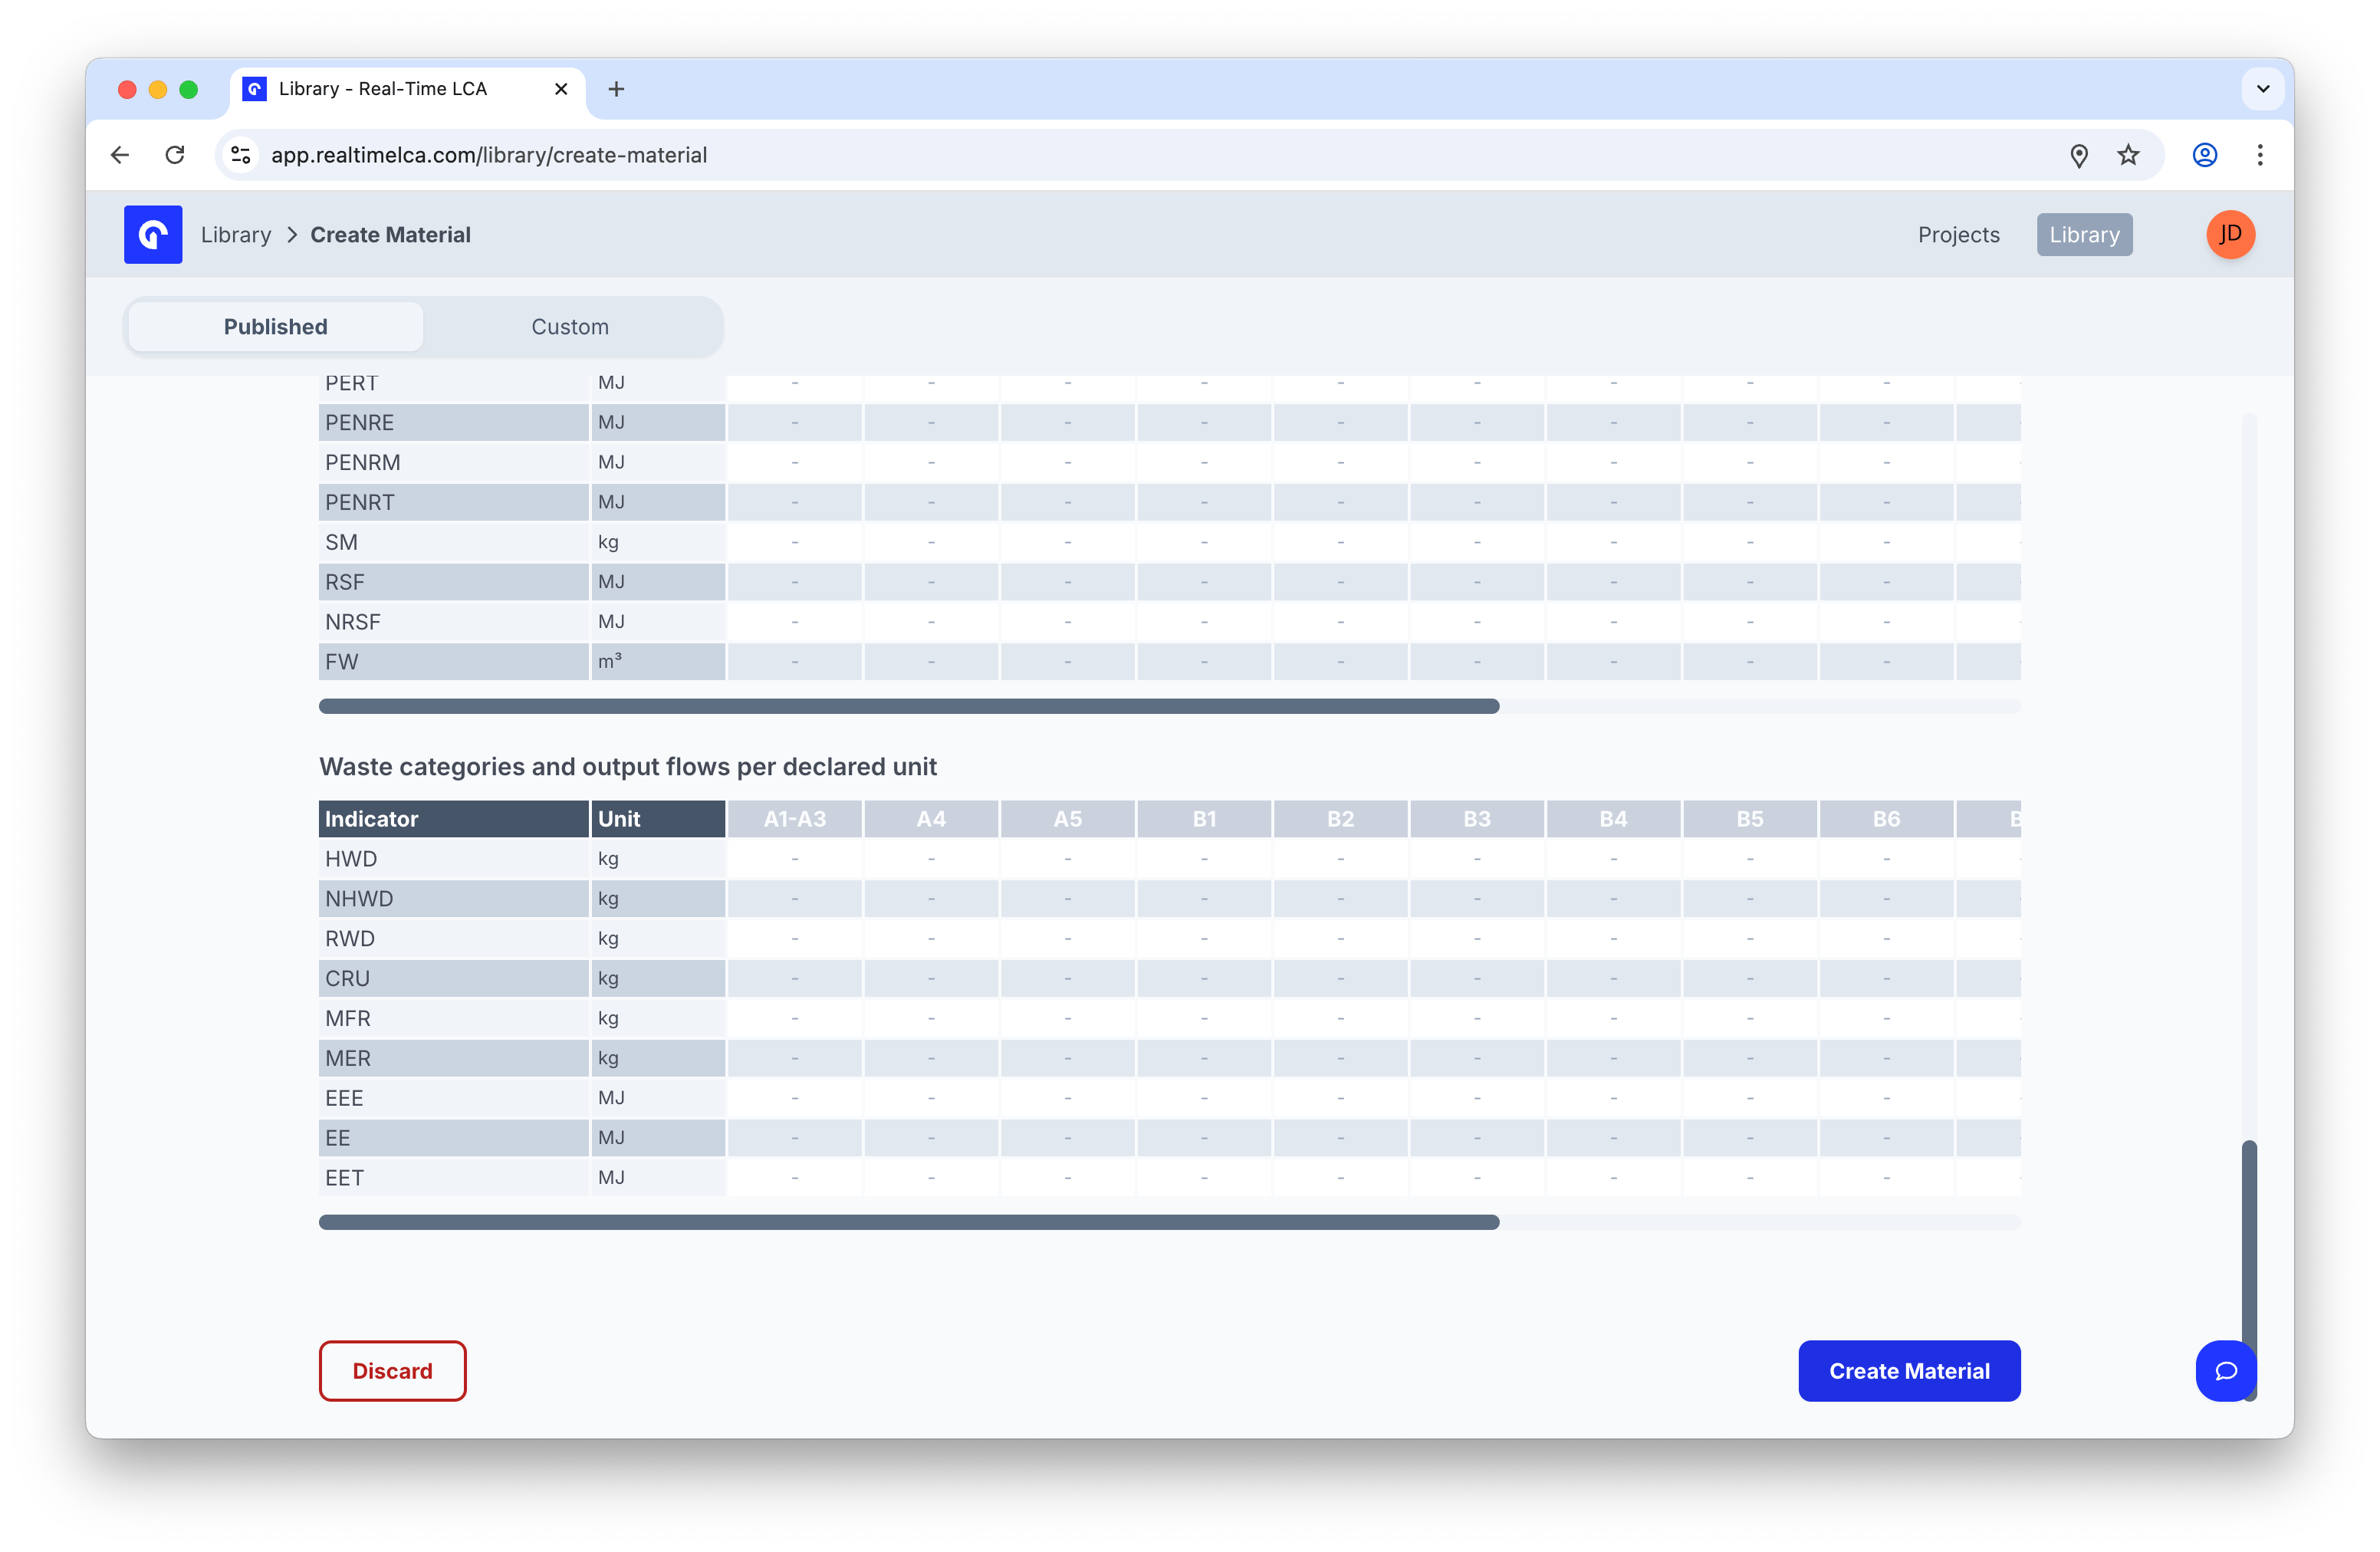
Task: Click the Create Material button
Action: click(x=1909, y=1371)
